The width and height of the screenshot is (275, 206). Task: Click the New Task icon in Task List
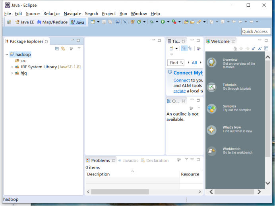(171, 48)
